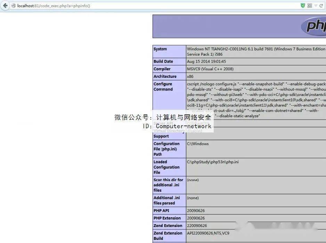Select the "Configuration File (php.ini) Path" label

click(x=166, y=149)
